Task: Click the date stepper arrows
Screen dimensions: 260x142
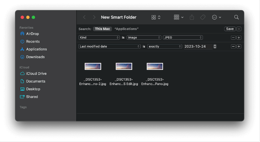Action: [x=215, y=46]
